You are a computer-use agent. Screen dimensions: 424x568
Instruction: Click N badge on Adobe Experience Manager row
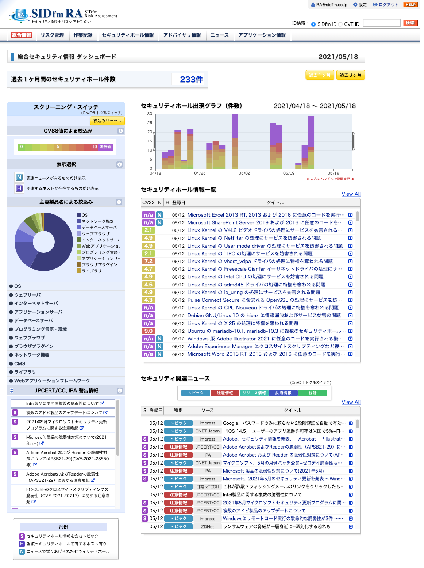[x=159, y=346]
